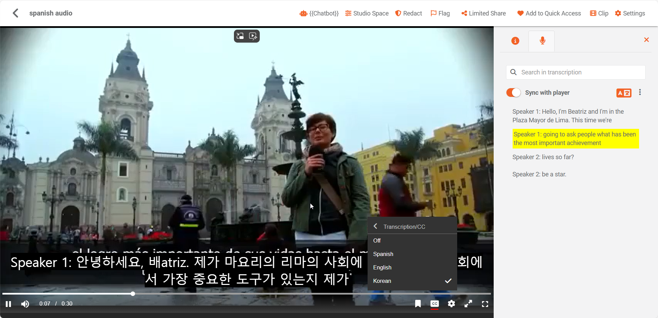Disable Sync with player toggle

(x=513, y=93)
